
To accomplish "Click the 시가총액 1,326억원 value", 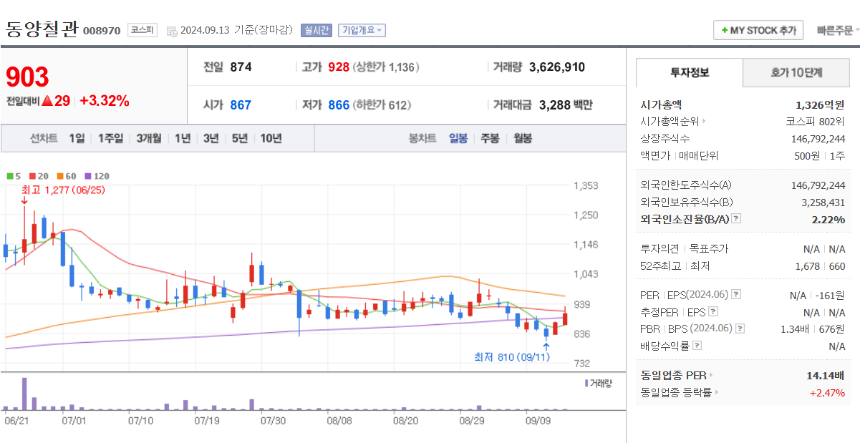I will [x=820, y=104].
